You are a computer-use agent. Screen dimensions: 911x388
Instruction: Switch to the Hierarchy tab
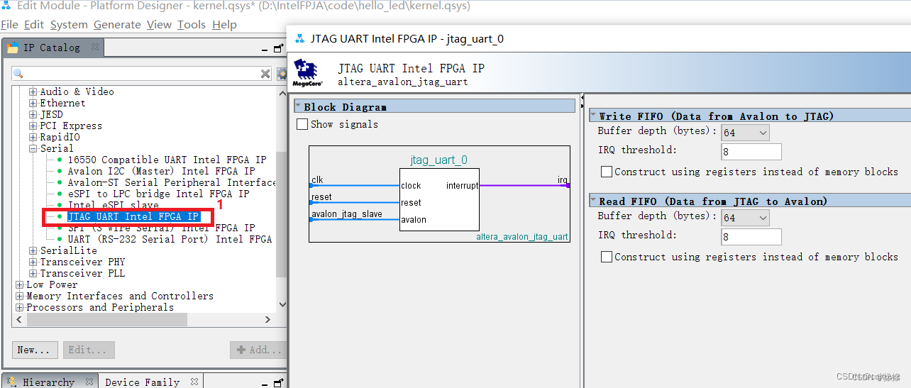point(48,382)
